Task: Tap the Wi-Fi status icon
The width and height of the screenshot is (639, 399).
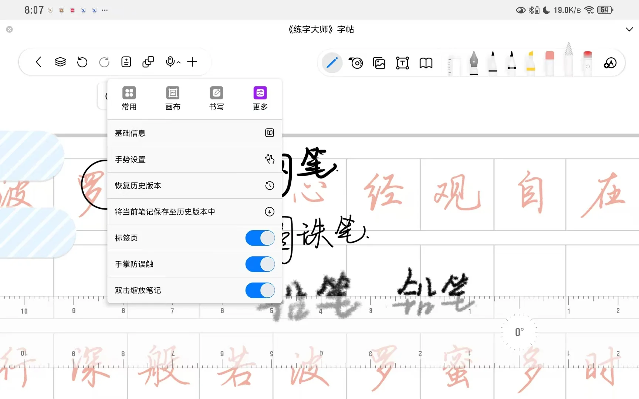Action: click(589, 10)
